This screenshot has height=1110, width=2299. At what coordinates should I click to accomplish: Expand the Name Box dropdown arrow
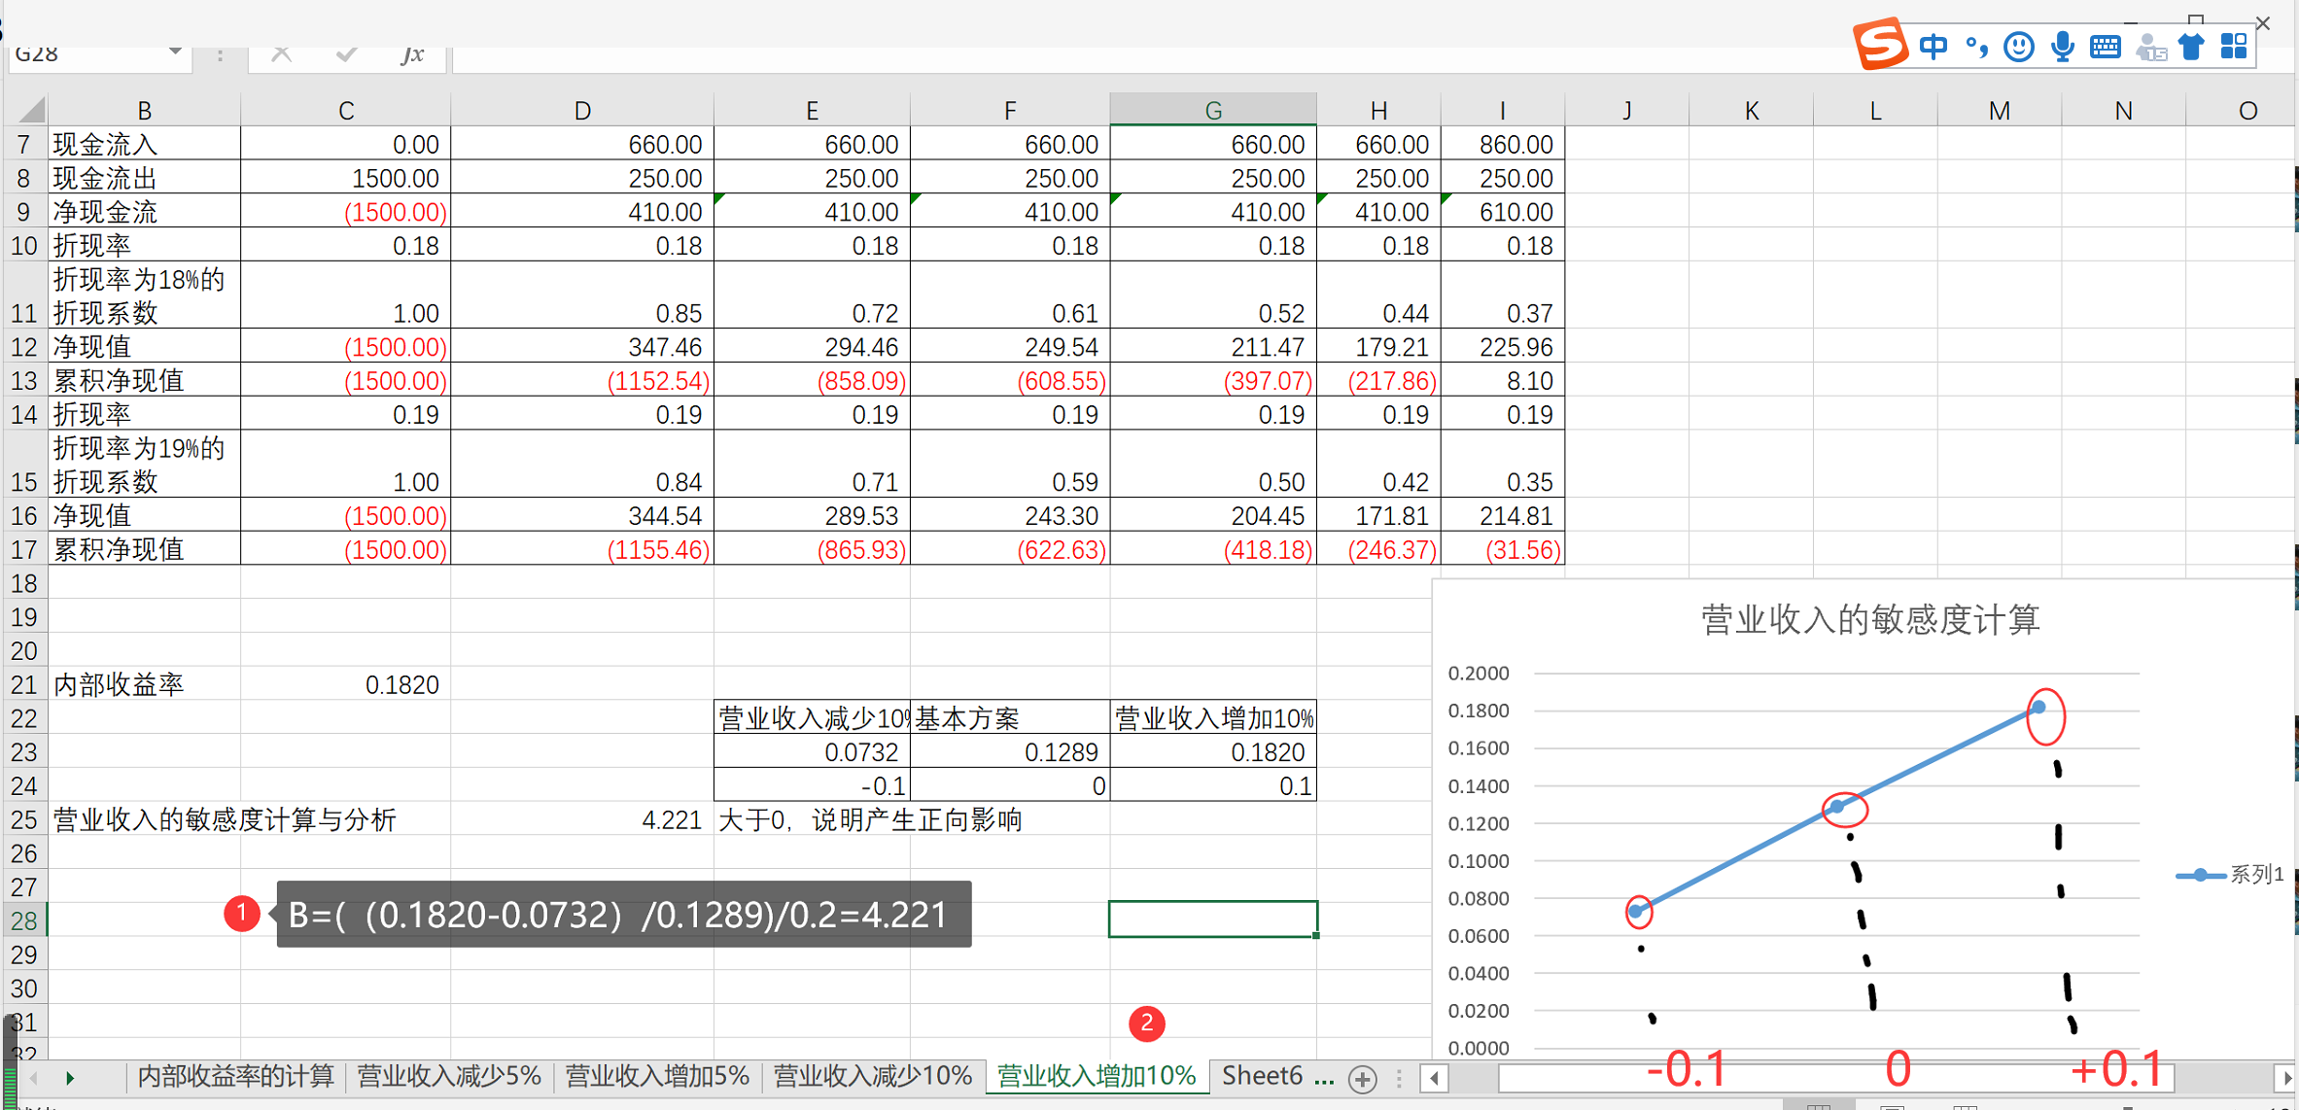tap(175, 52)
